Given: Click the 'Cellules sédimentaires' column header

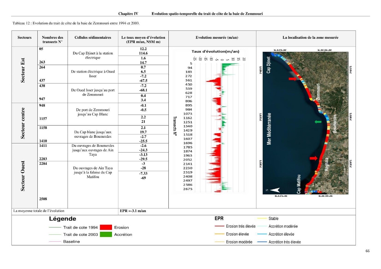Looking at the screenshot, I should [93, 37].
